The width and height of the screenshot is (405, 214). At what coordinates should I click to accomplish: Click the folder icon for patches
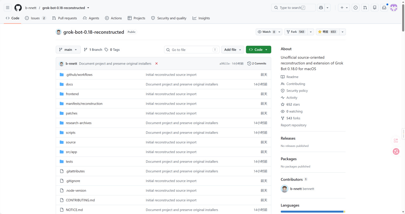click(62, 113)
